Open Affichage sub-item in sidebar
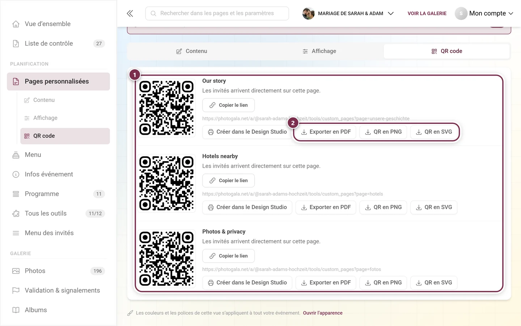521x326 pixels. [x=65, y=118]
